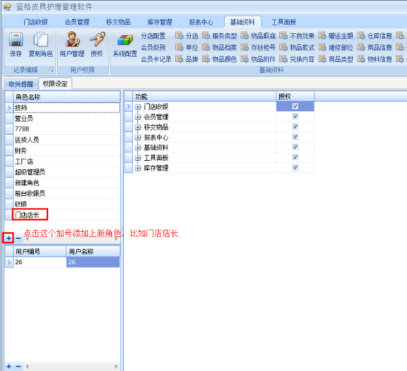This screenshot has height=371, width=407.
Task: Uncheck 授权 checkbox for 库存管理
Action: click(x=295, y=168)
